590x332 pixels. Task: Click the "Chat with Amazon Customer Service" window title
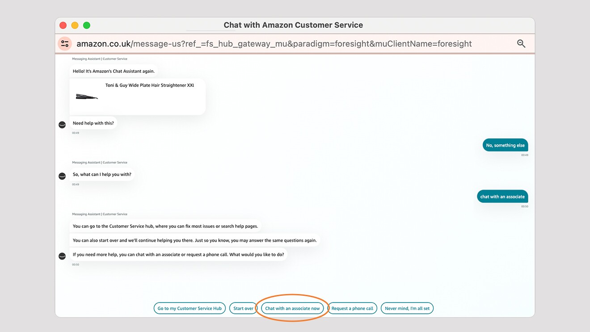point(293,25)
